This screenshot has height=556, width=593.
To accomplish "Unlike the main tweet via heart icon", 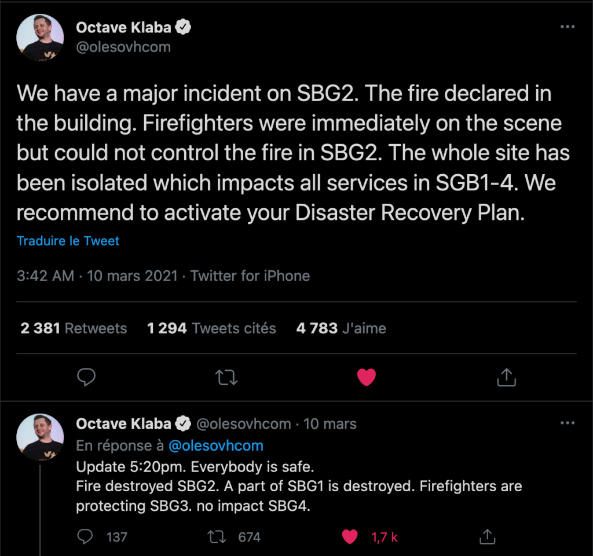I will click(366, 378).
